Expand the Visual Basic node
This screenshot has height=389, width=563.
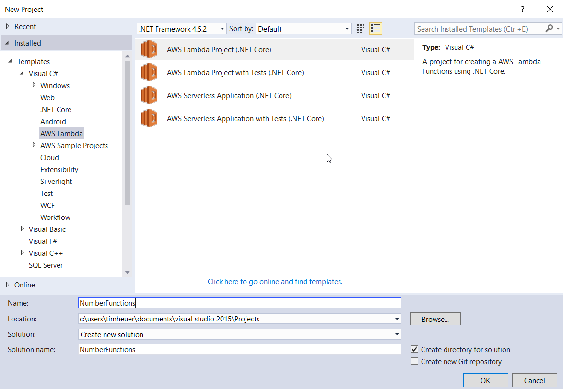22,229
